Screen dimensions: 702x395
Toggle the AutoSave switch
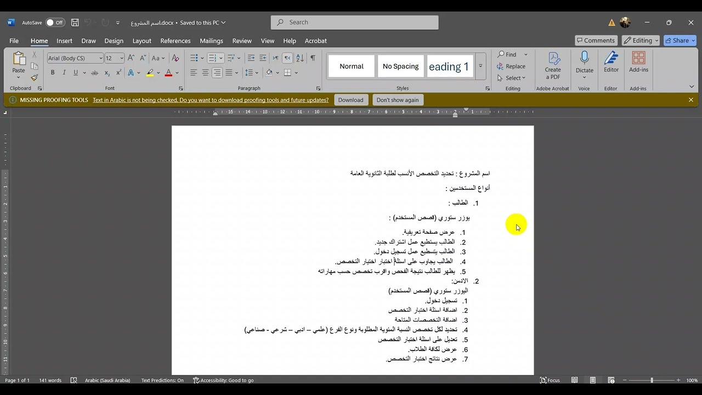[x=55, y=22]
